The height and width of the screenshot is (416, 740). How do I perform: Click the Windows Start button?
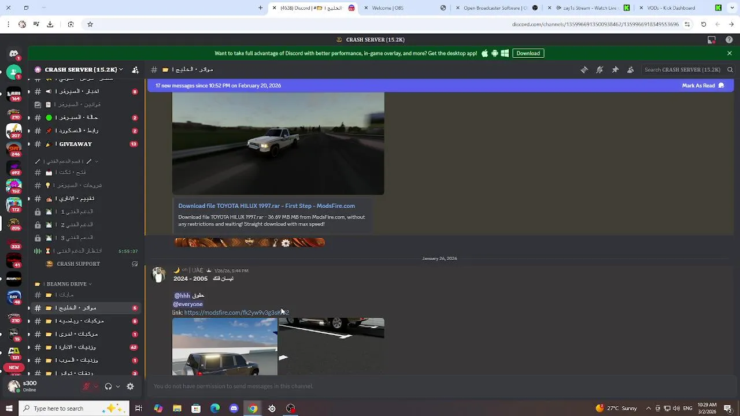9,408
